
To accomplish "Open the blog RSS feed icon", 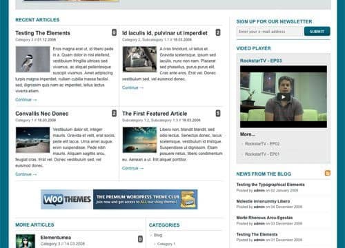I will [x=328, y=173].
